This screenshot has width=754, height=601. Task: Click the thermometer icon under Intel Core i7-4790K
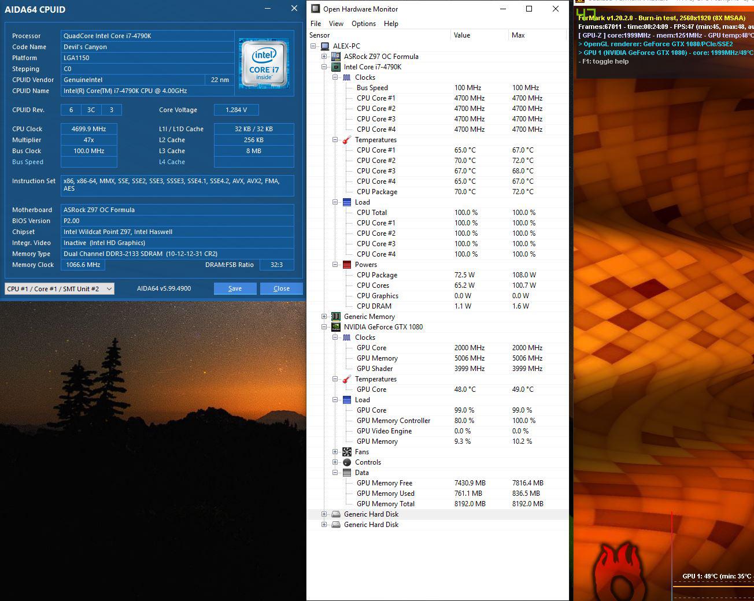346,140
